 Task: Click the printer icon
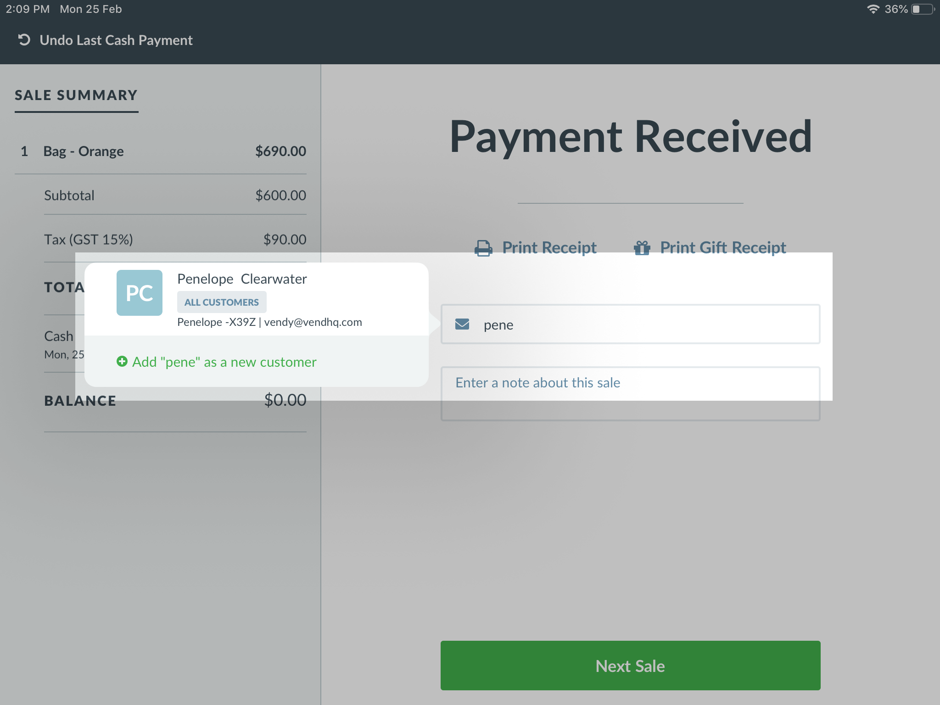click(x=483, y=248)
